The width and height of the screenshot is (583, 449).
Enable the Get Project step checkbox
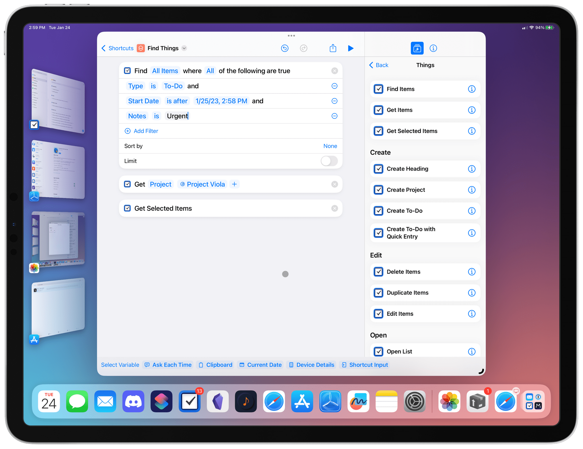click(127, 184)
